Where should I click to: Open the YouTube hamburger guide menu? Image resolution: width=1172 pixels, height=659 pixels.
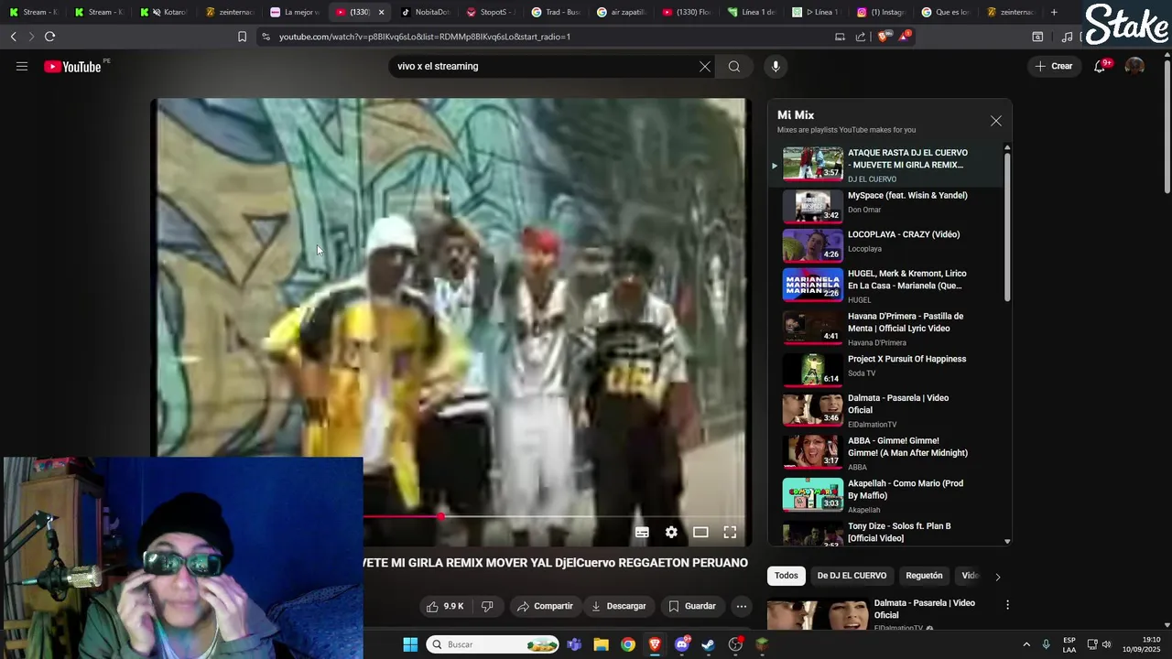[22, 66]
